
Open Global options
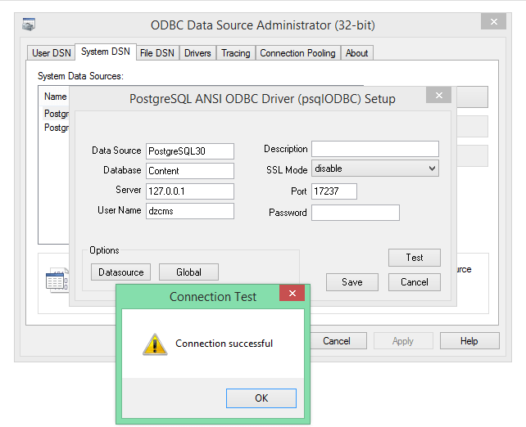coord(188,272)
